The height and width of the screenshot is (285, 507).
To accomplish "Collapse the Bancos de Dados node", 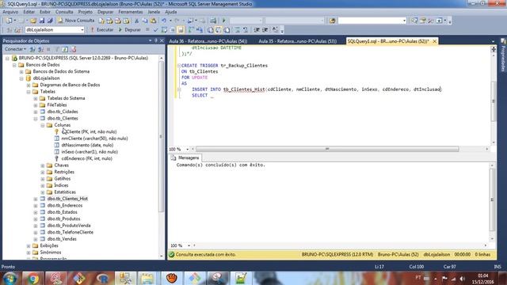I will click(14, 65).
